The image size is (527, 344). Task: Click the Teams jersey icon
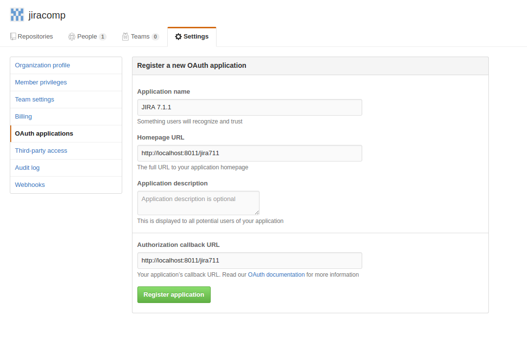click(x=125, y=37)
